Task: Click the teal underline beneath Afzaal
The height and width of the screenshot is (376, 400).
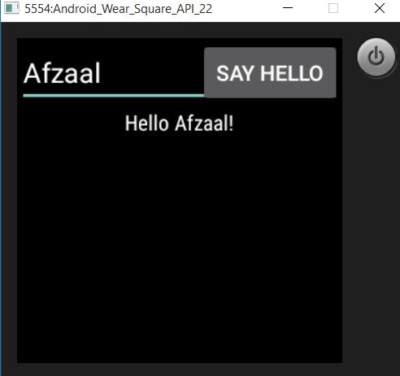Action: 114,95
